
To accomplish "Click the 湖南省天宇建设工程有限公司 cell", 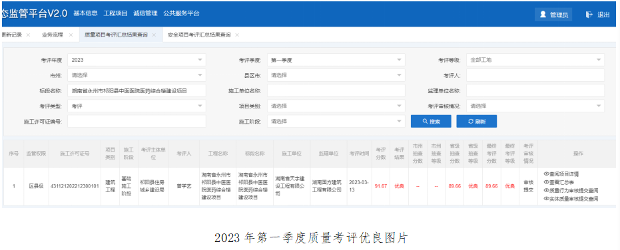I will click(x=292, y=186).
